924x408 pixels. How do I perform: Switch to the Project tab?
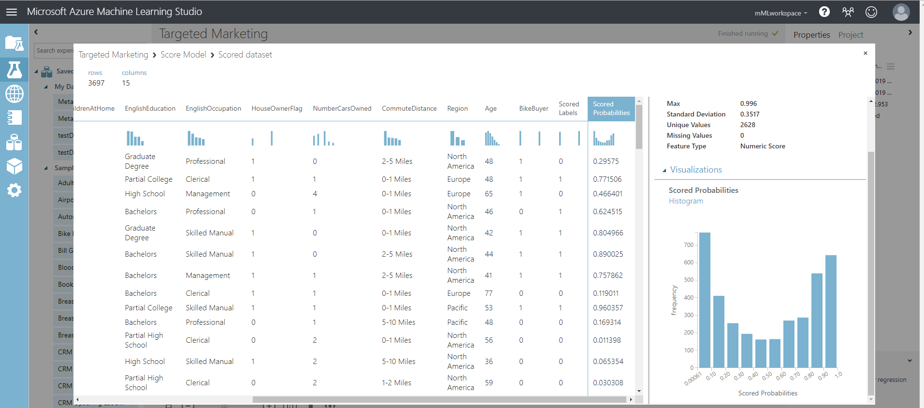(x=851, y=35)
